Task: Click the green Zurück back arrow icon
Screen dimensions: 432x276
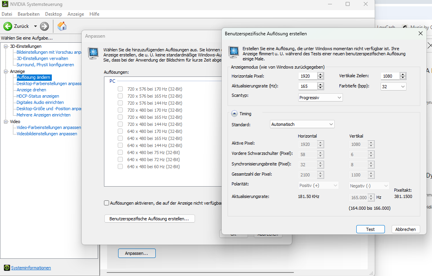Action: (8, 26)
